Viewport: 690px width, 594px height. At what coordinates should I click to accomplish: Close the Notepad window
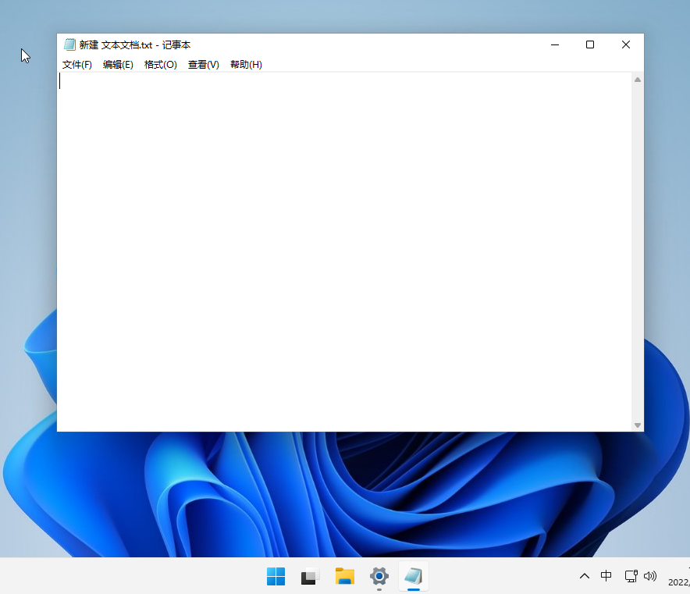pos(626,44)
